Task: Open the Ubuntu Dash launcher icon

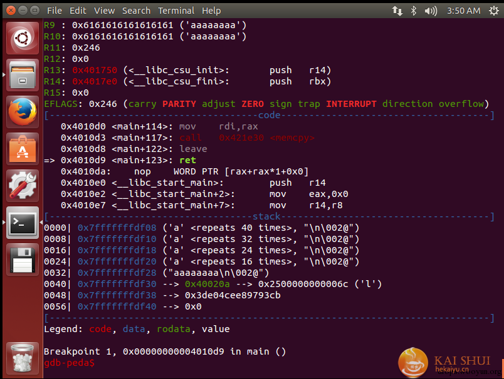Action: 23,39
